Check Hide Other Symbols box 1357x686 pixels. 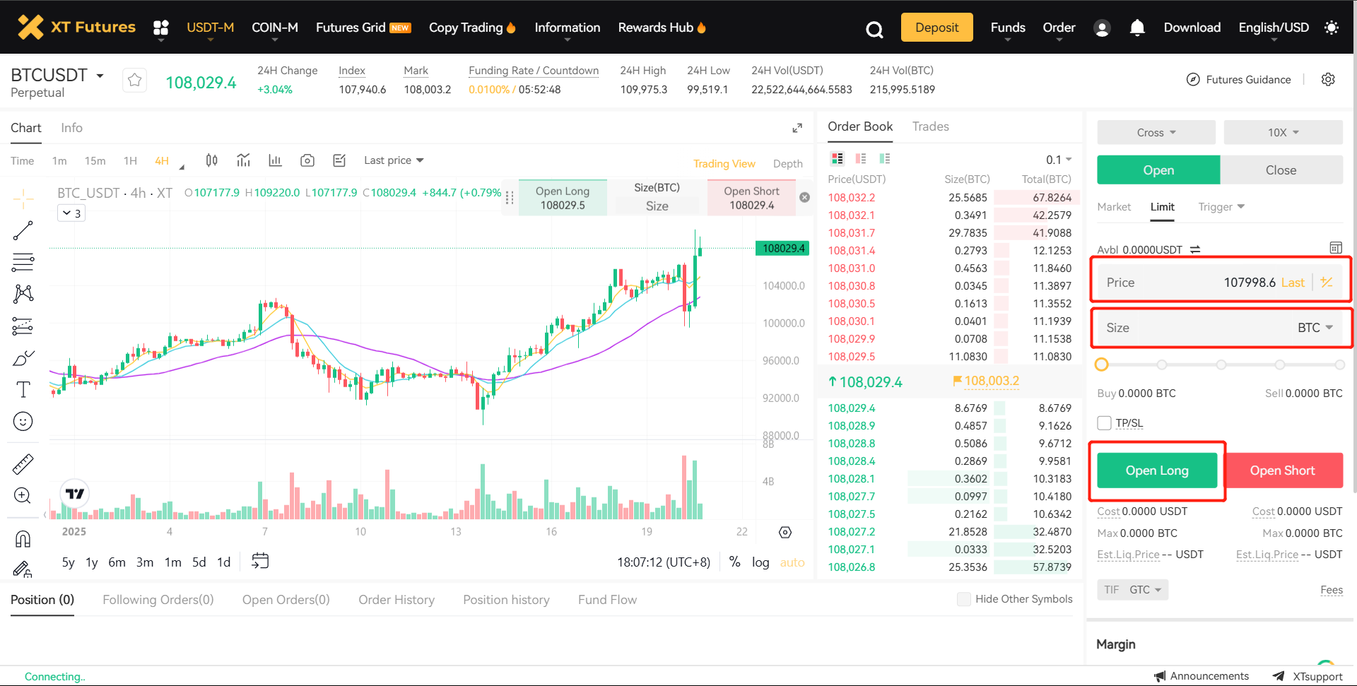(x=963, y=599)
